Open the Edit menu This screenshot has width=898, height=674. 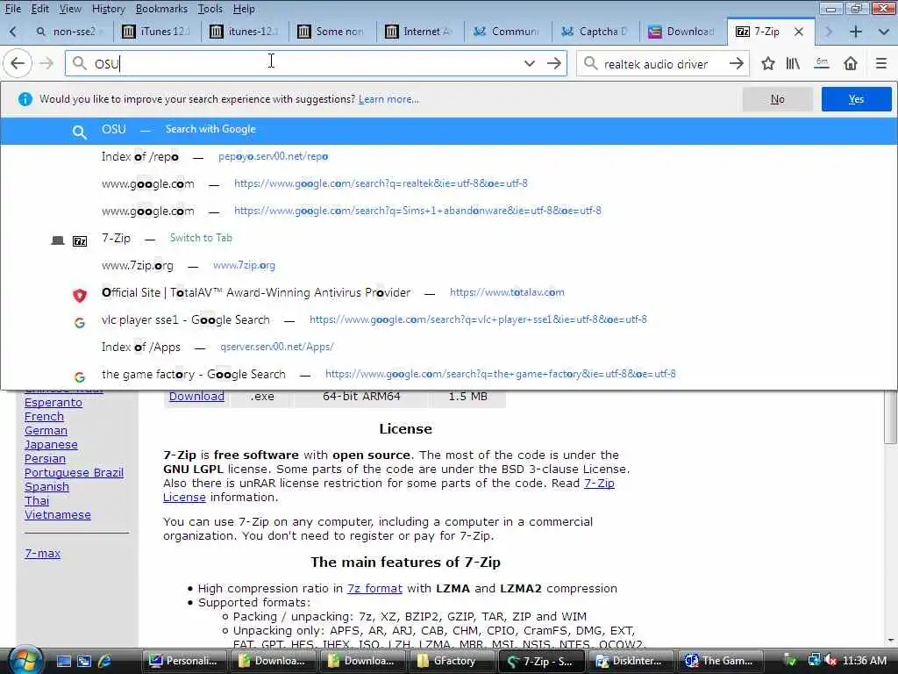point(39,9)
